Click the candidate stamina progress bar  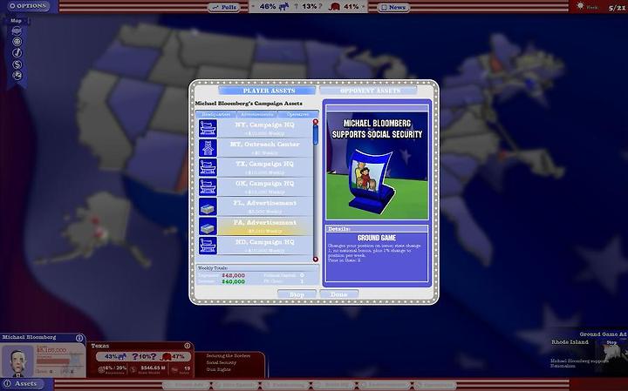point(53,361)
